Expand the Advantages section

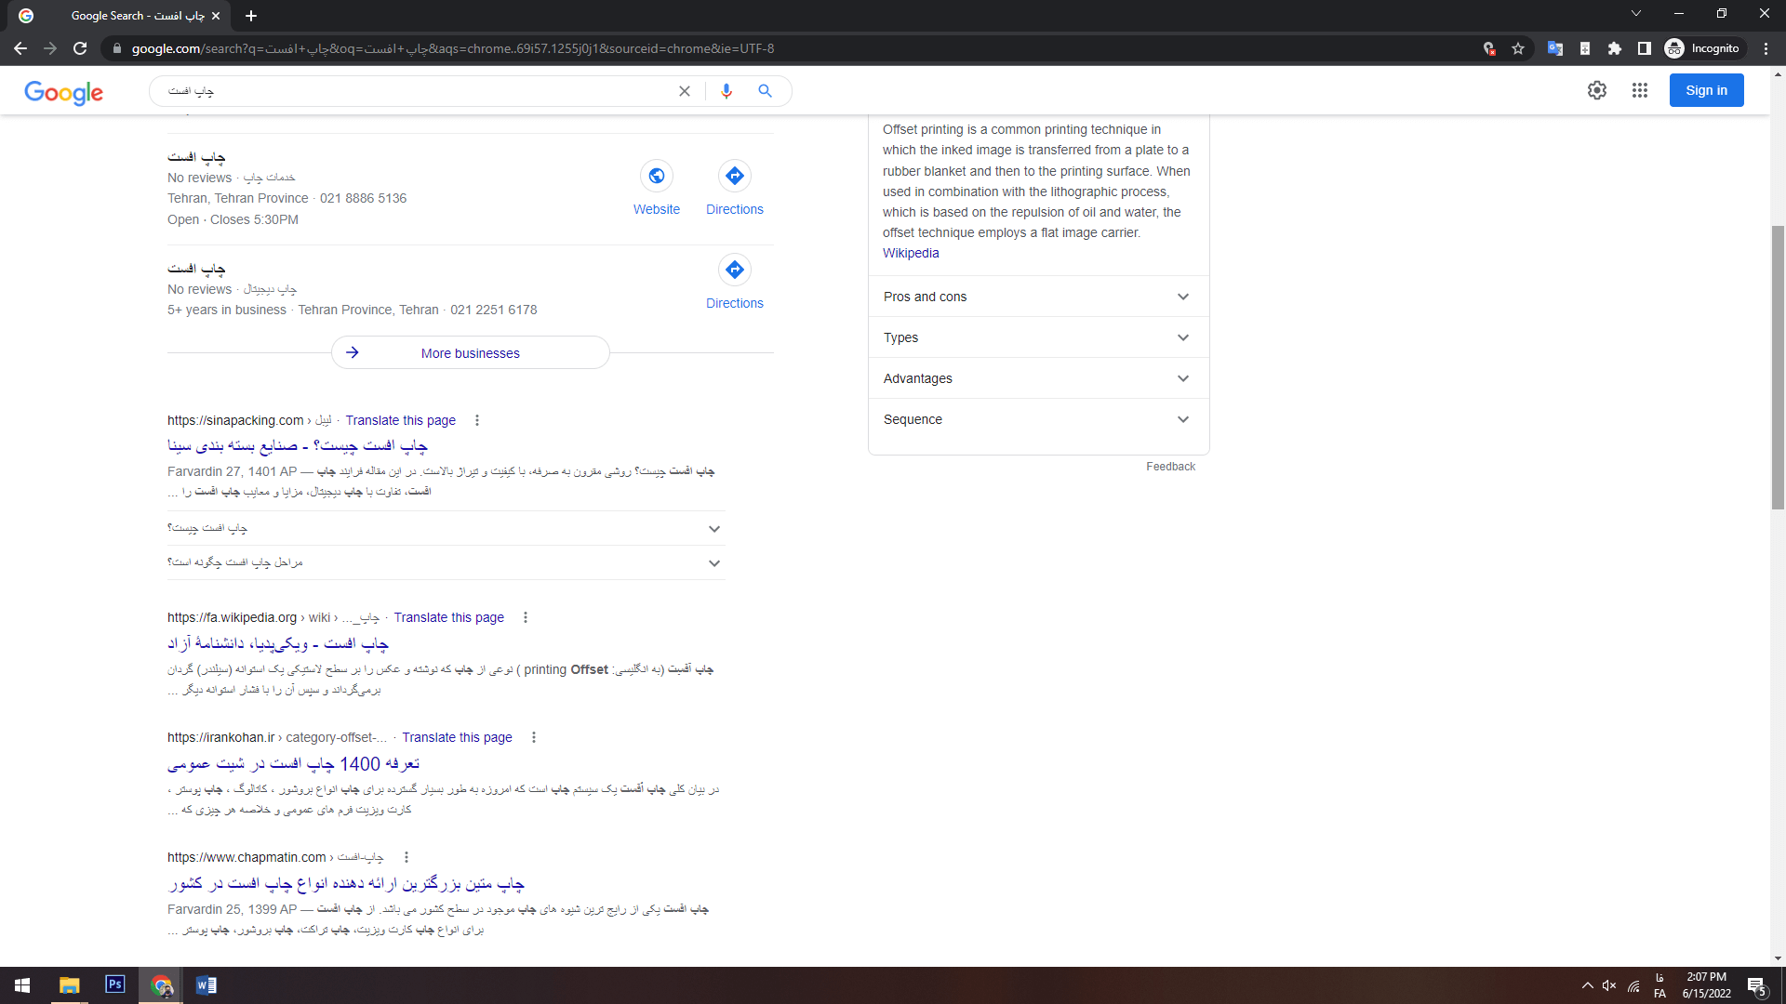[x=1038, y=378]
